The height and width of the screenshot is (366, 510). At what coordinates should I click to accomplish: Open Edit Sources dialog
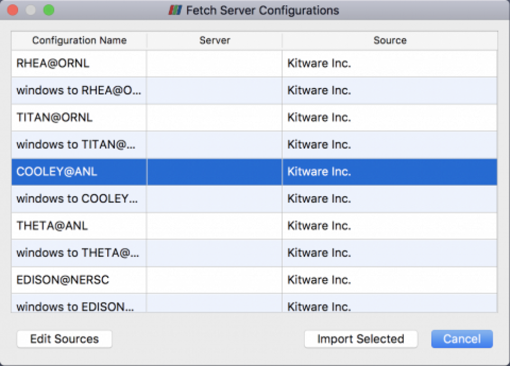click(x=64, y=339)
